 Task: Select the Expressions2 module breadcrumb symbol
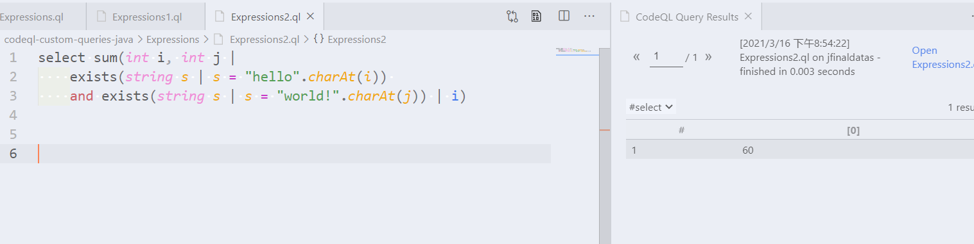[x=350, y=39]
